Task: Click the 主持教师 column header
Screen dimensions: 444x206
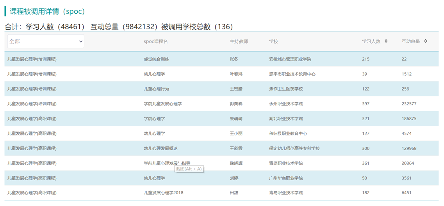Action: [x=239, y=41]
